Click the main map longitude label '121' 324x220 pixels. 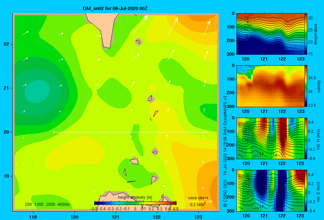[116, 217]
